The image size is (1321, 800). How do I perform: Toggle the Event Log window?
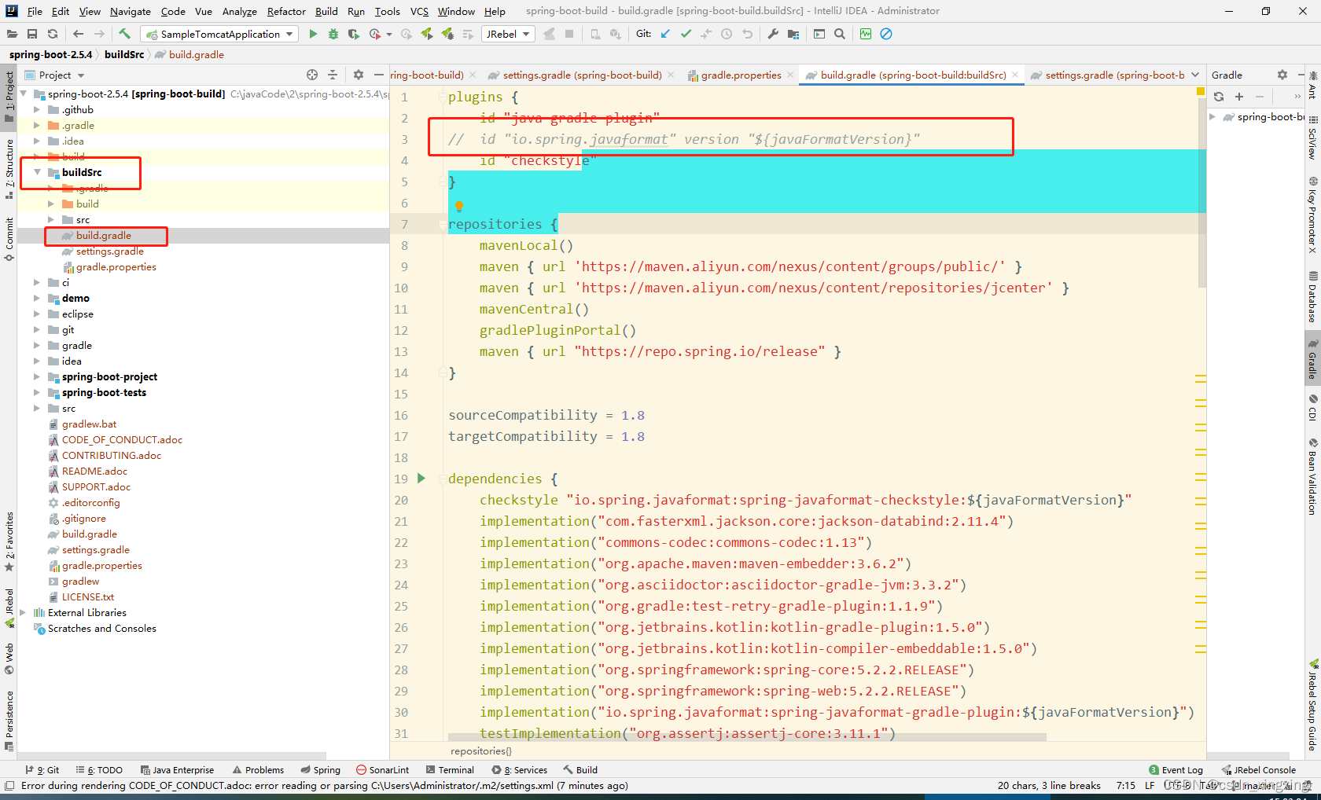point(1176,770)
